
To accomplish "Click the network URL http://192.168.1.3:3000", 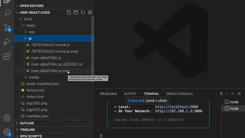I will click(178, 111).
